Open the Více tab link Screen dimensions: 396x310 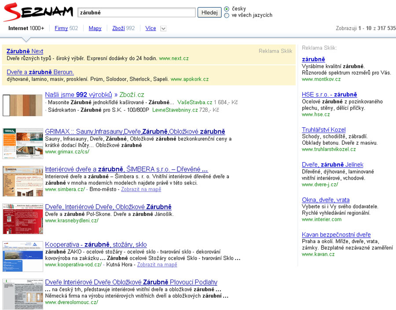[x=150, y=28]
